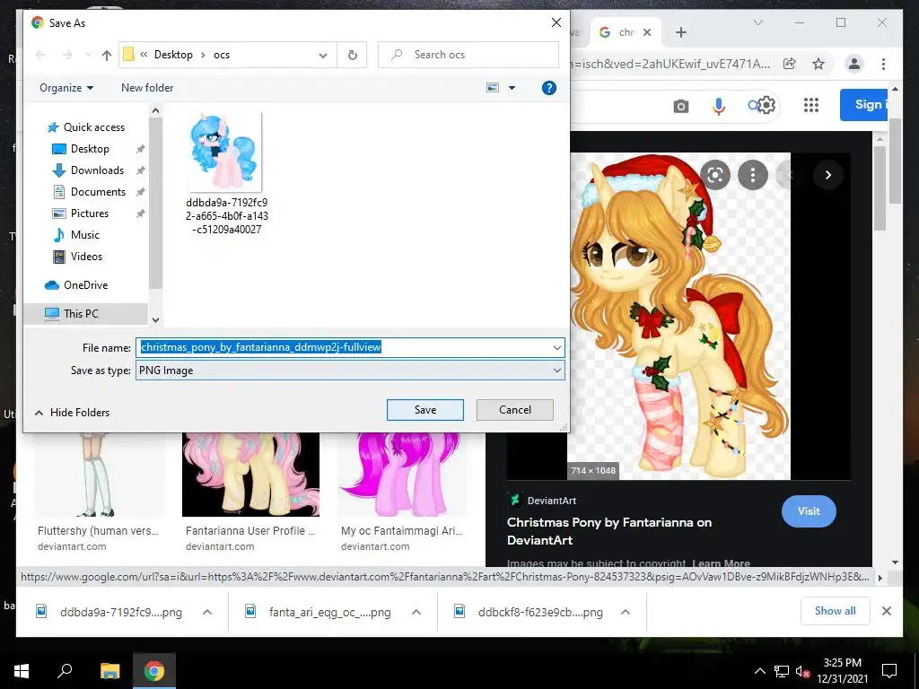The width and height of the screenshot is (919, 689).
Task: Open the Google apps grid icon
Action: coord(810,106)
